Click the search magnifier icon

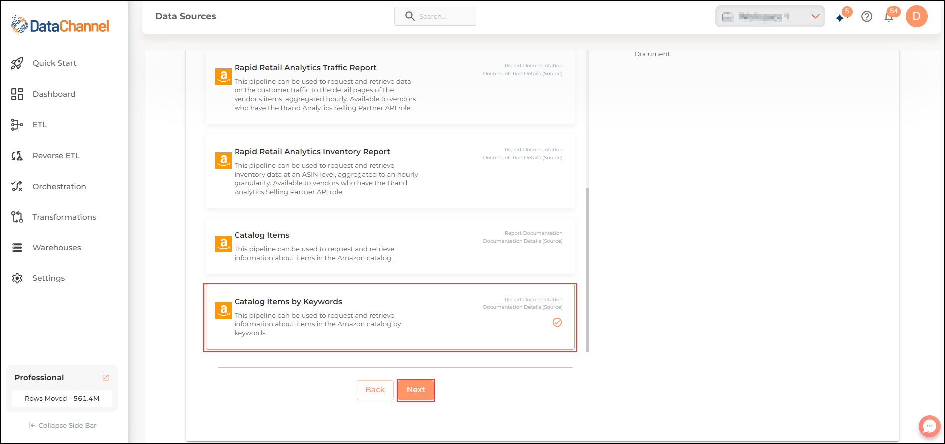point(410,16)
